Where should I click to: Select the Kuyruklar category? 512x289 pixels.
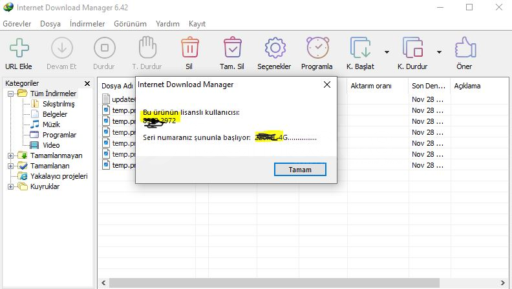coord(45,186)
